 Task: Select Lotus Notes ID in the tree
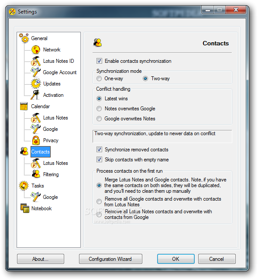[58, 61]
